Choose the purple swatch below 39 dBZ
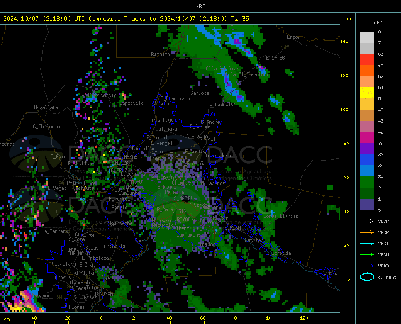 tap(367, 149)
